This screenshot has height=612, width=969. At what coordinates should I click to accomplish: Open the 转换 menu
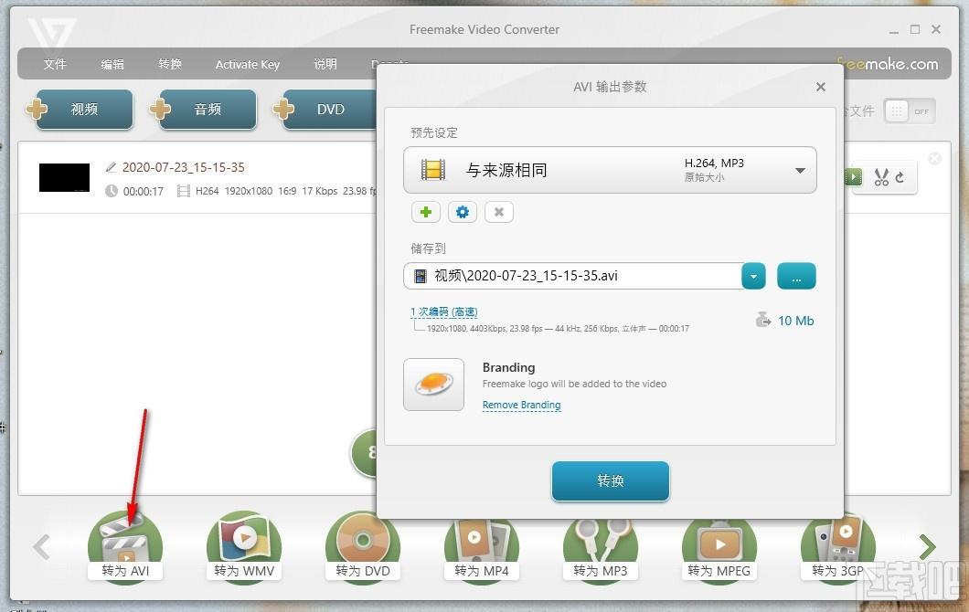tap(170, 64)
